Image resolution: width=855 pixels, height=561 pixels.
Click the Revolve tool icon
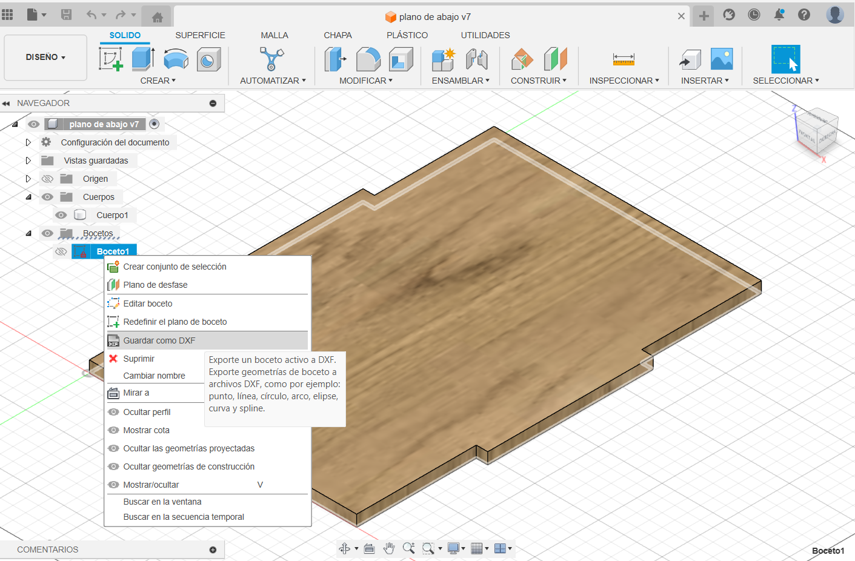coord(176,59)
